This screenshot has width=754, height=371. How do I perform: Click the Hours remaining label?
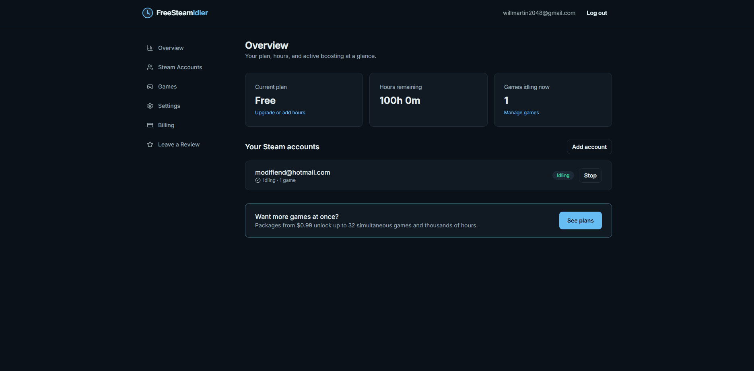pos(401,87)
